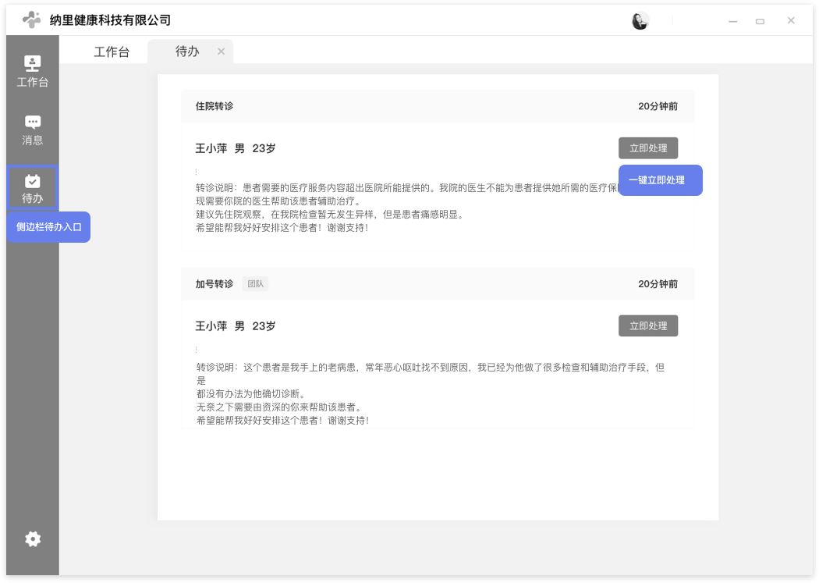Maximize the application window

tap(760, 21)
